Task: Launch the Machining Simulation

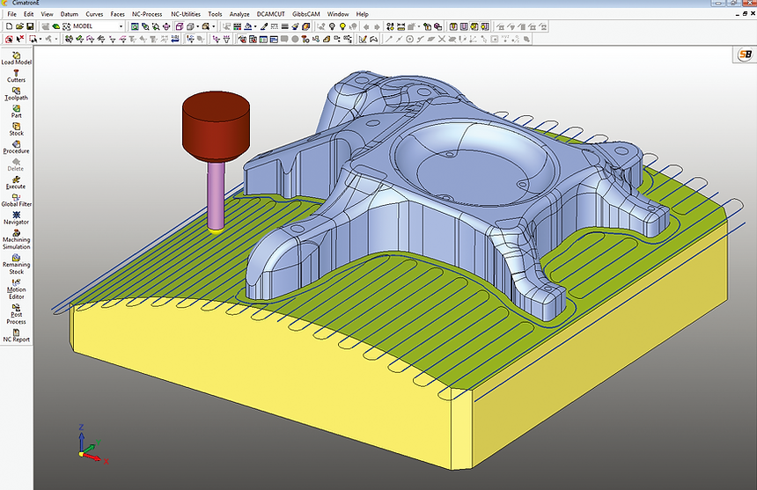Action: point(16,238)
